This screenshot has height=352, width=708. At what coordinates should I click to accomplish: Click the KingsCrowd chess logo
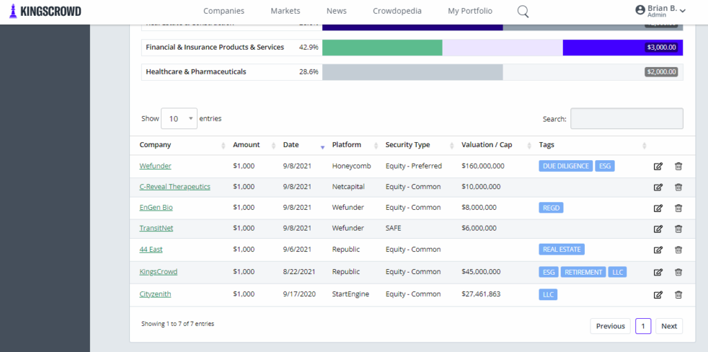(x=45, y=11)
